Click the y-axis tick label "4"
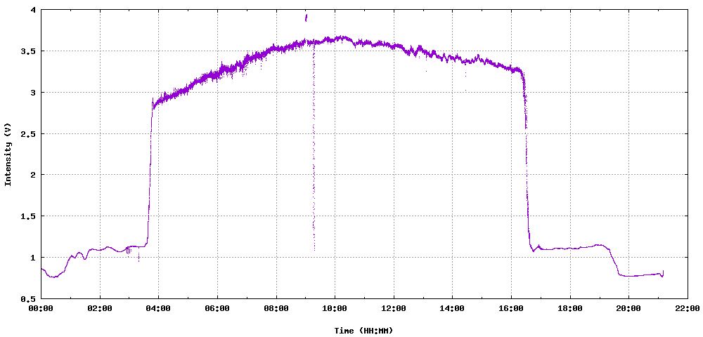The width and height of the screenshot is (703, 337). point(34,10)
